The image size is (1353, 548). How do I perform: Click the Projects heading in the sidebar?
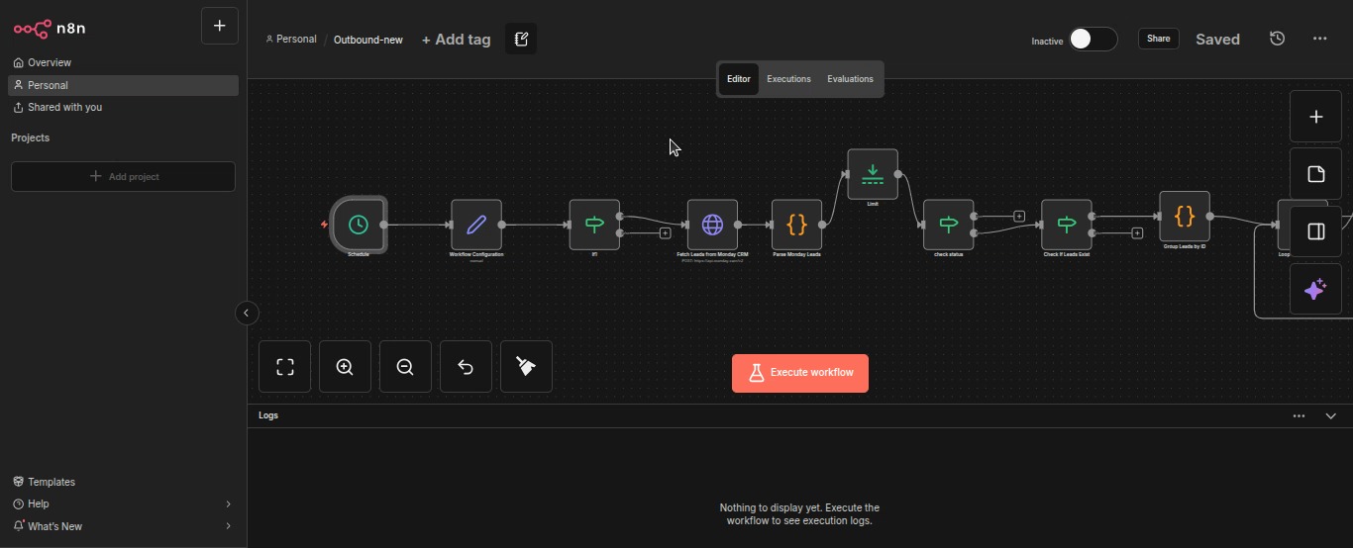[x=30, y=137]
